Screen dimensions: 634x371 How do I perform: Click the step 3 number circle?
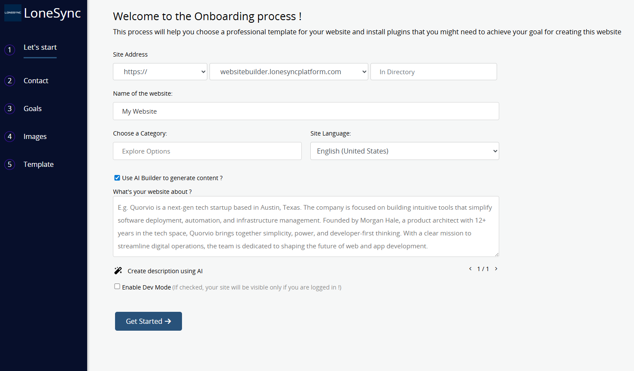10,109
